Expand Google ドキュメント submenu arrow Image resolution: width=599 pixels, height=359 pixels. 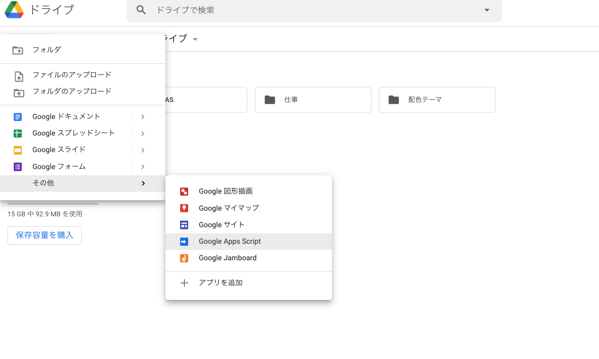143,117
